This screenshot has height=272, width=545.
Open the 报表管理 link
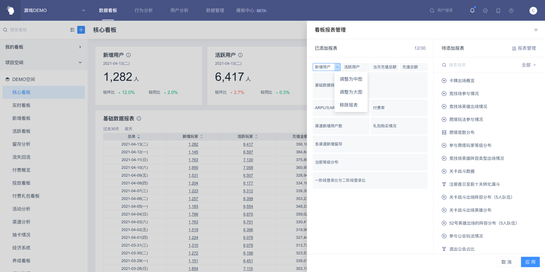(524, 48)
